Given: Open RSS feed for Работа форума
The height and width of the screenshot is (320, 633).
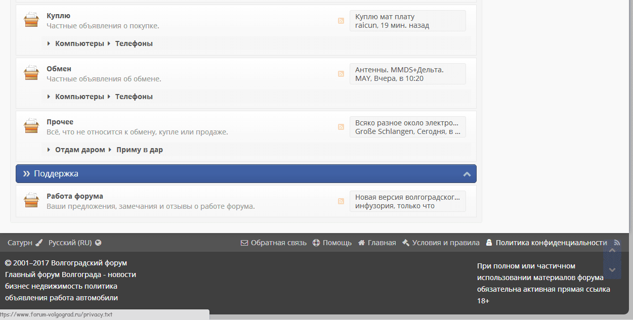Looking at the screenshot, I should (341, 201).
